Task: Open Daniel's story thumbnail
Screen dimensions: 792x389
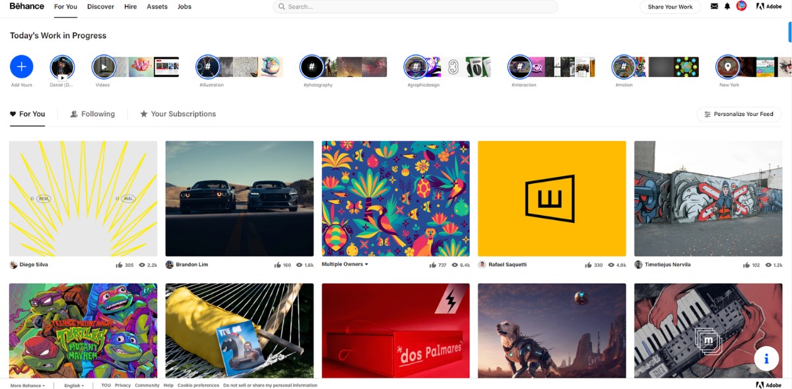Action: pos(62,66)
